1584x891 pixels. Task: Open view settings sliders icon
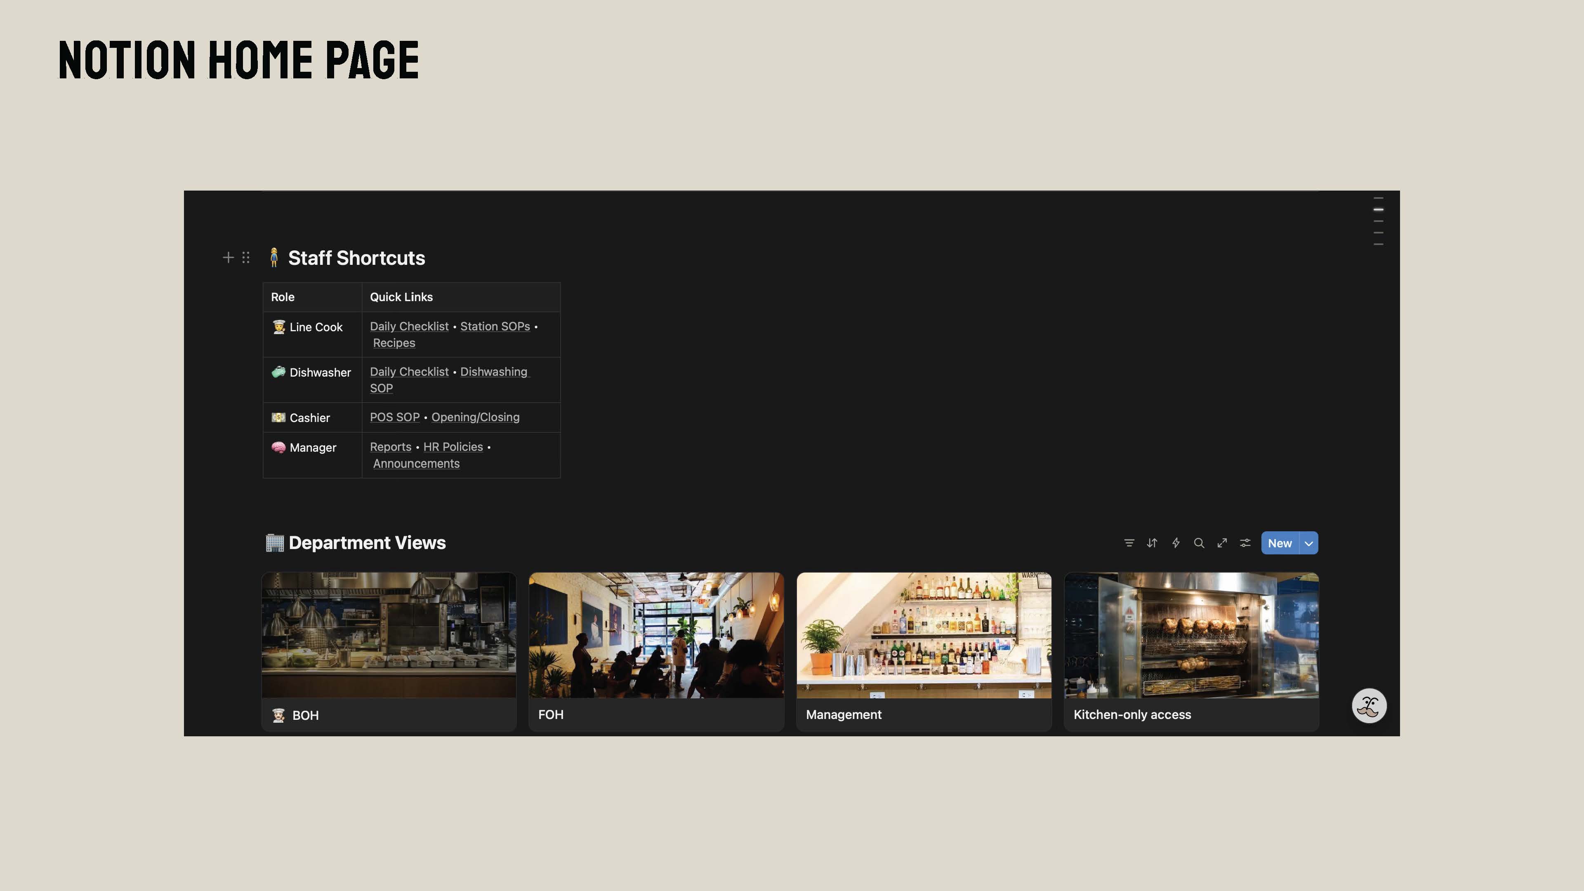pyautogui.click(x=1245, y=543)
